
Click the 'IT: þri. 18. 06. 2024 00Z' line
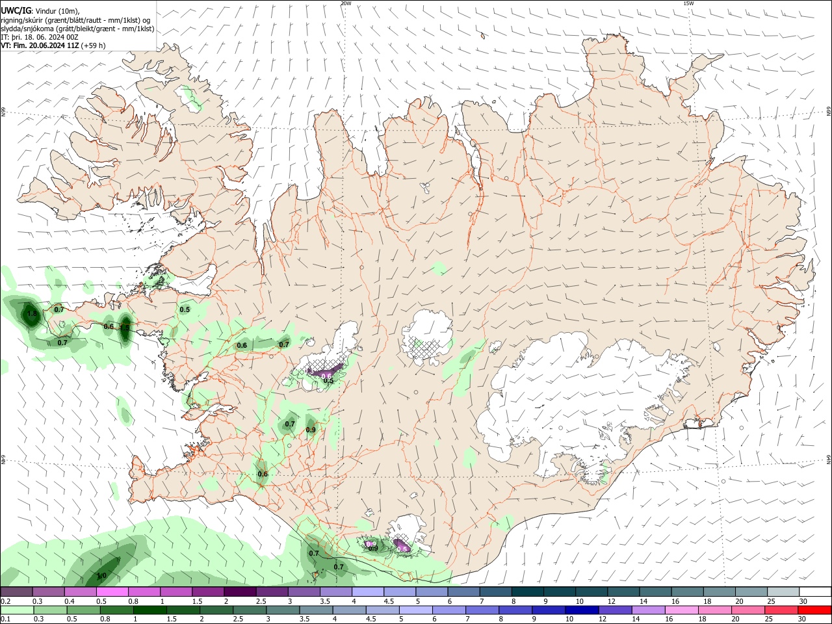pos(40,37)
